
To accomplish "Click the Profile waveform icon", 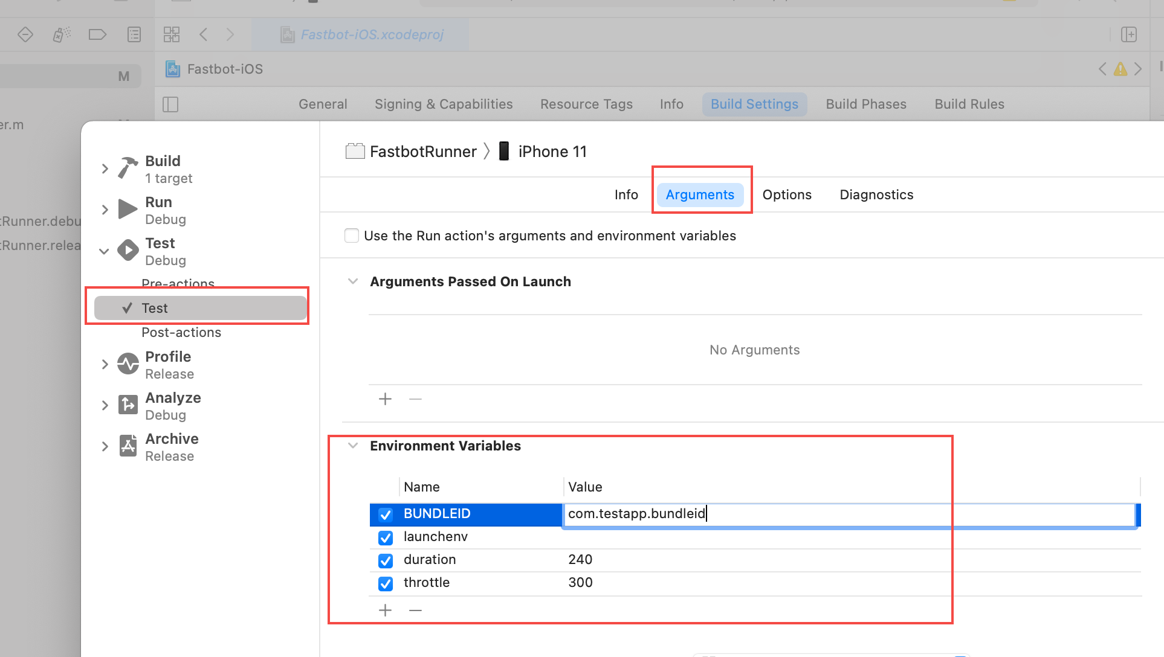I will coord(128,364).
